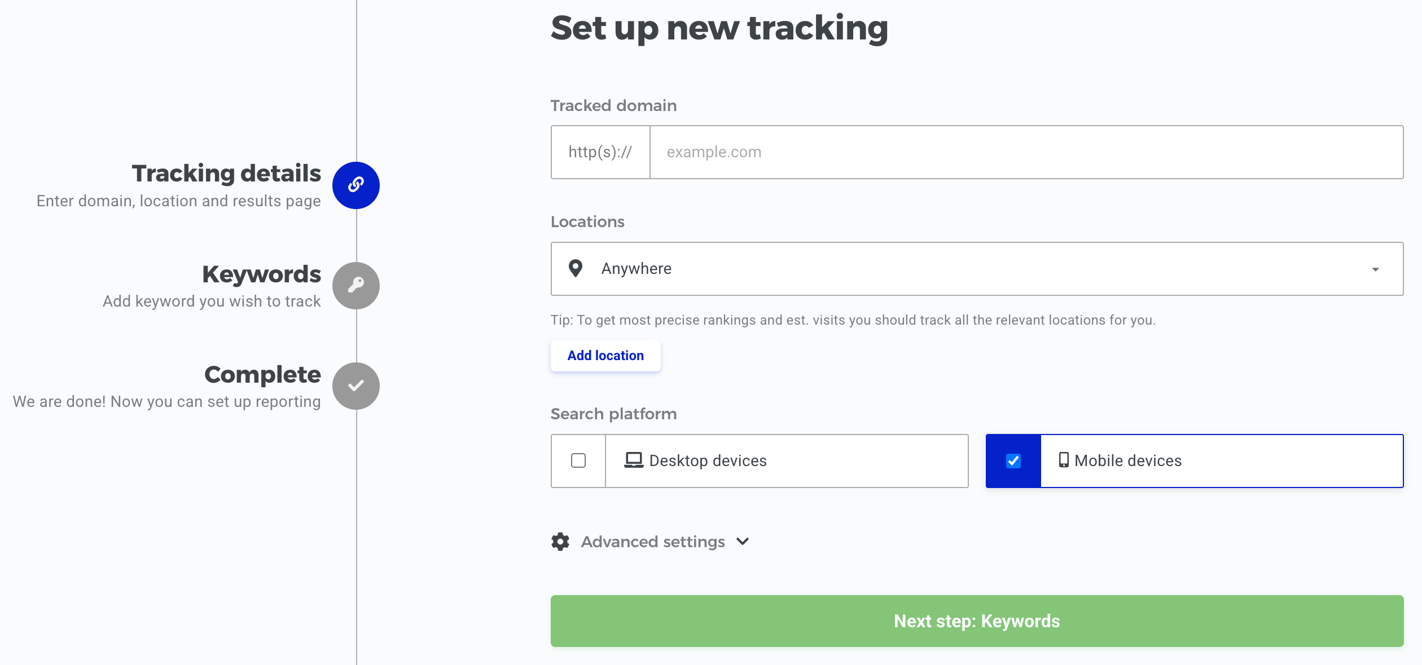This screenshot has height=665, width=1422.
Task: Enable the Desktop devices checkbox
Action: [x=578, y=460]
